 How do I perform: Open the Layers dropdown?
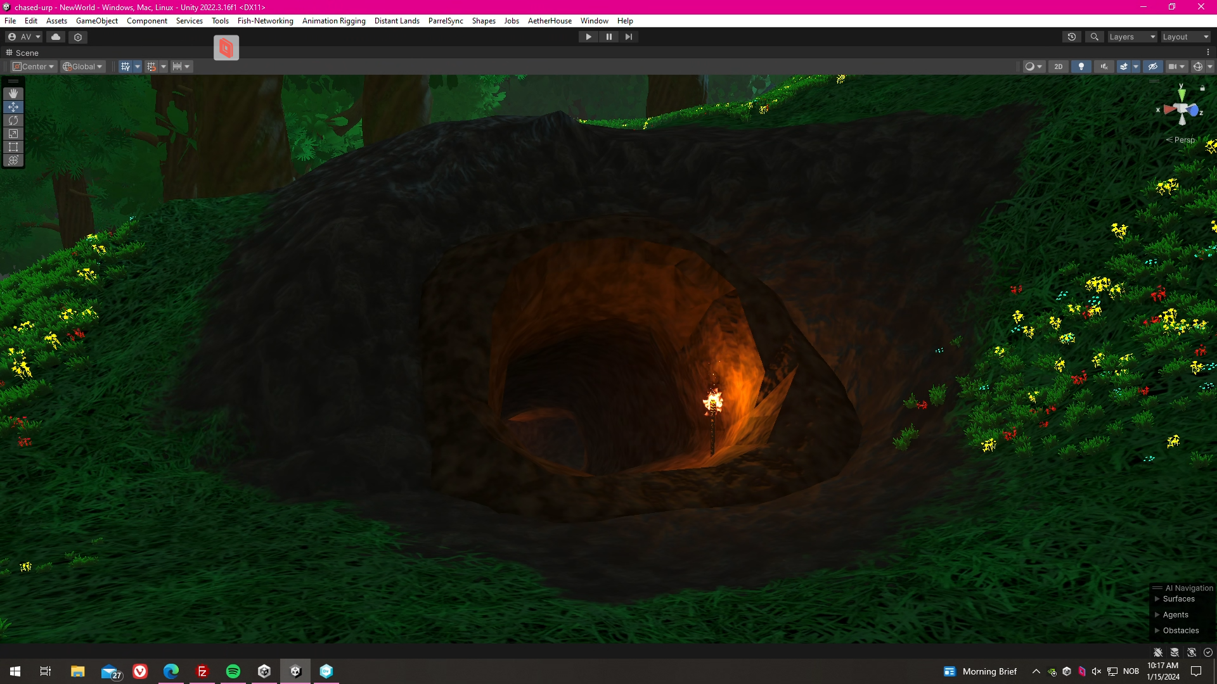point(1132,37)
